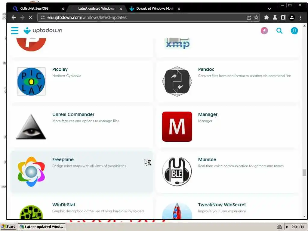This screenshot has width=308, height=231.
Task: Open the Uptodown user account icon
Action: point(294,31)
